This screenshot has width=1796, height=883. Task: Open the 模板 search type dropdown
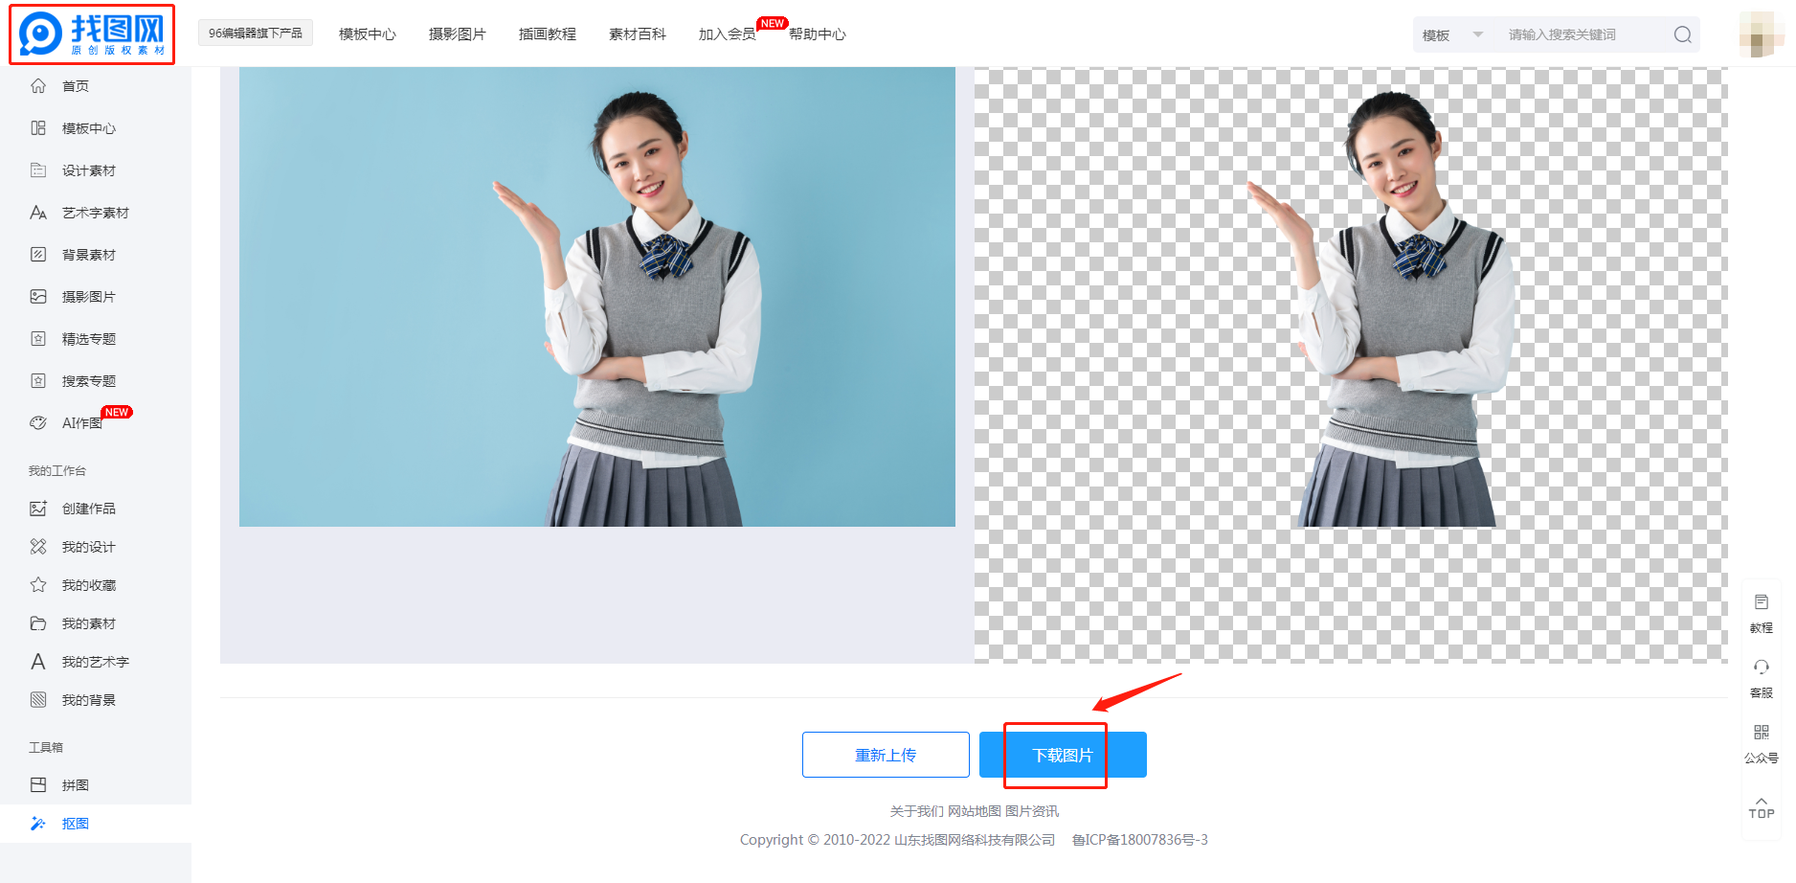coord(1451,34)
